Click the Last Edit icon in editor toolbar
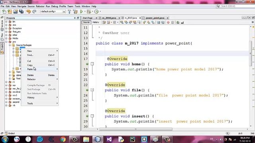 104,22
